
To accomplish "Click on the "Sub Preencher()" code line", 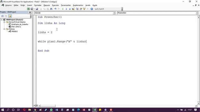I will click(x=50, y=17).
